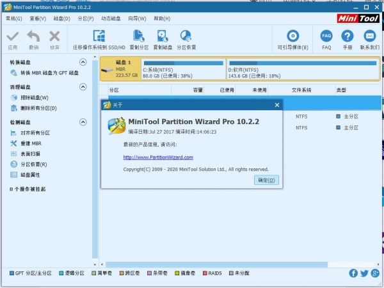Sort by File System (文件系统) column header

click(301, 90)
